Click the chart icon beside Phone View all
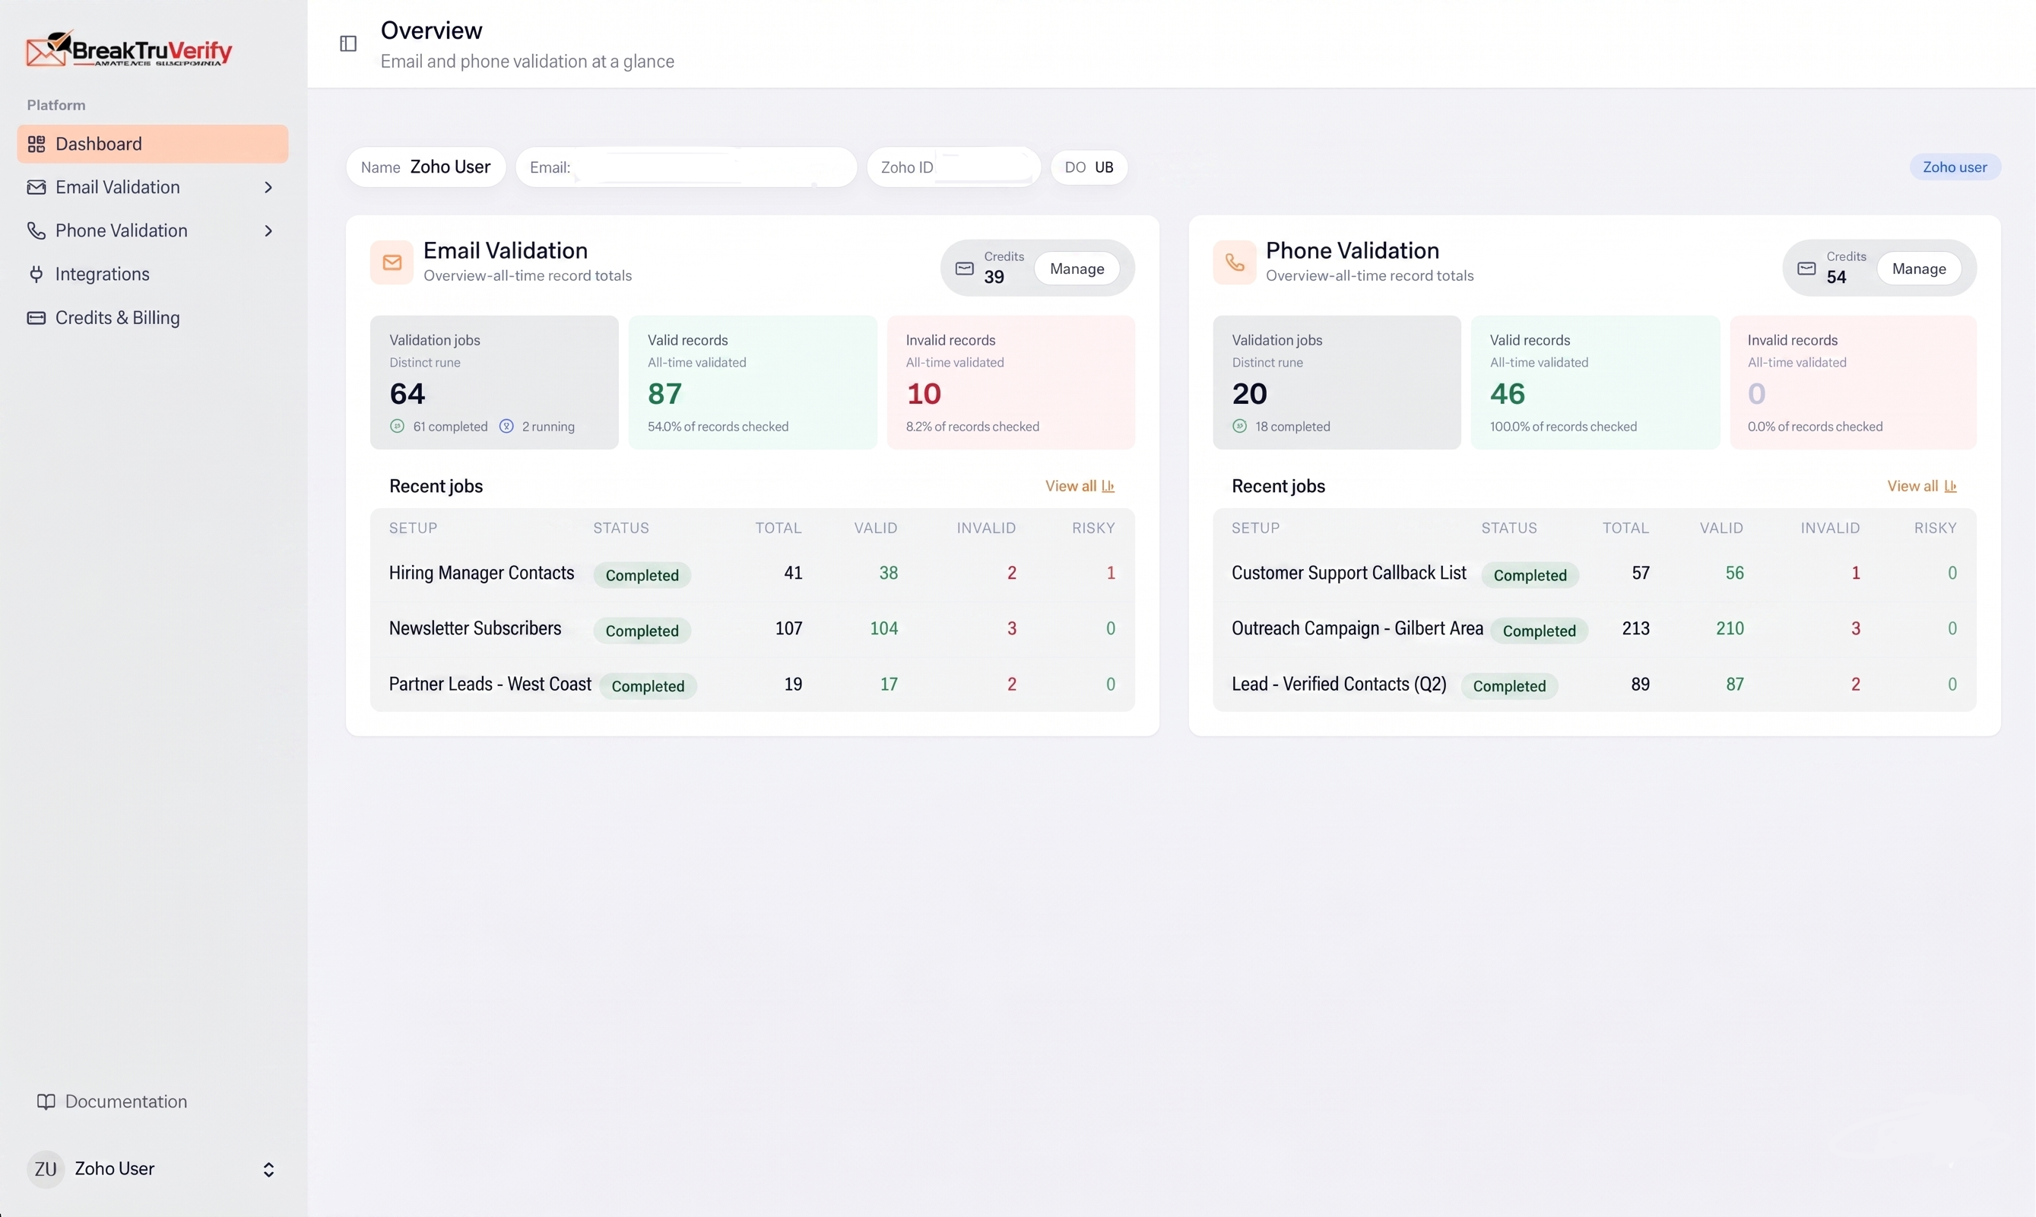 pos(1951,486)
